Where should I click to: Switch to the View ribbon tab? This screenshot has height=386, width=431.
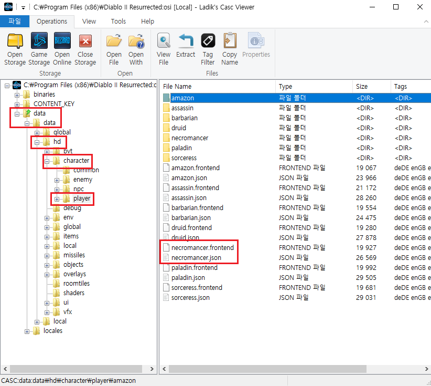(x=89, y=21)
